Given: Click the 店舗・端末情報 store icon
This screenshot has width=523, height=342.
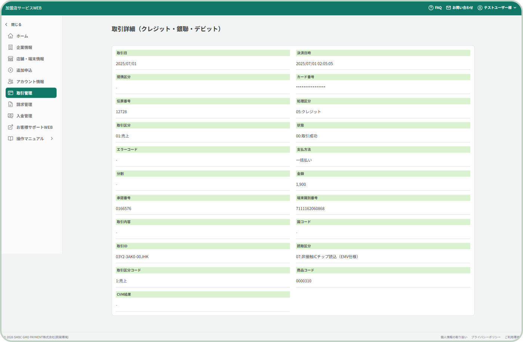Looking at the screenshot, I should click(x=10, y=59).
